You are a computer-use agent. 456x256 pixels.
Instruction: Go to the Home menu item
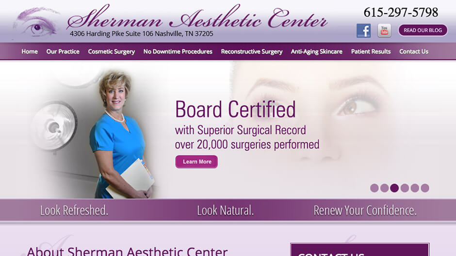pyautogui.click(x=30, y=51)
